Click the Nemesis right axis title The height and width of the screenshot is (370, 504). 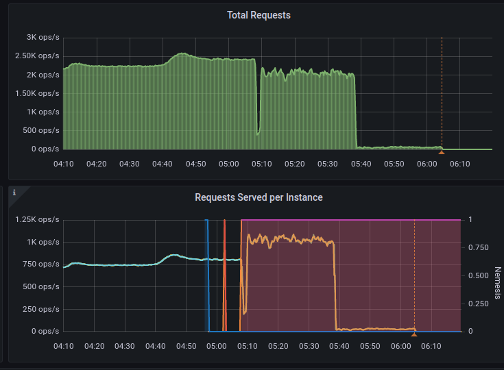497,282
